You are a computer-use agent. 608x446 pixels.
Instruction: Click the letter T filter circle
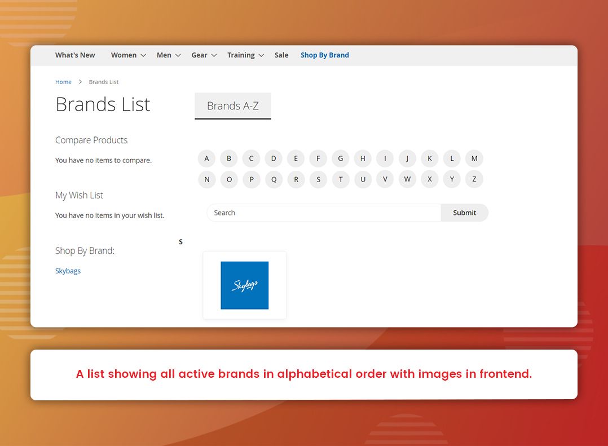[341, 180]
